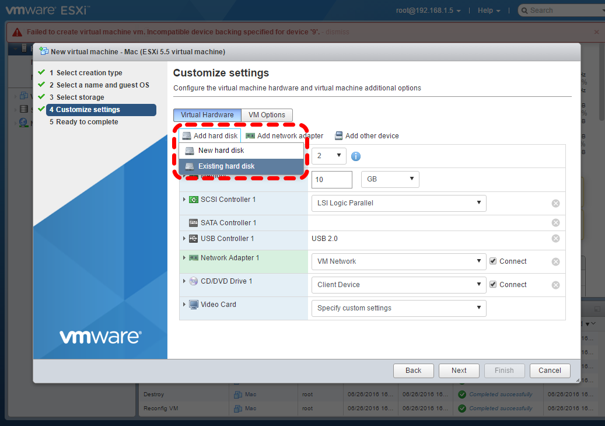Switch to the VM Options tab
The width and height of the screenshot is (605, 426).
click(x=267, y=115)
